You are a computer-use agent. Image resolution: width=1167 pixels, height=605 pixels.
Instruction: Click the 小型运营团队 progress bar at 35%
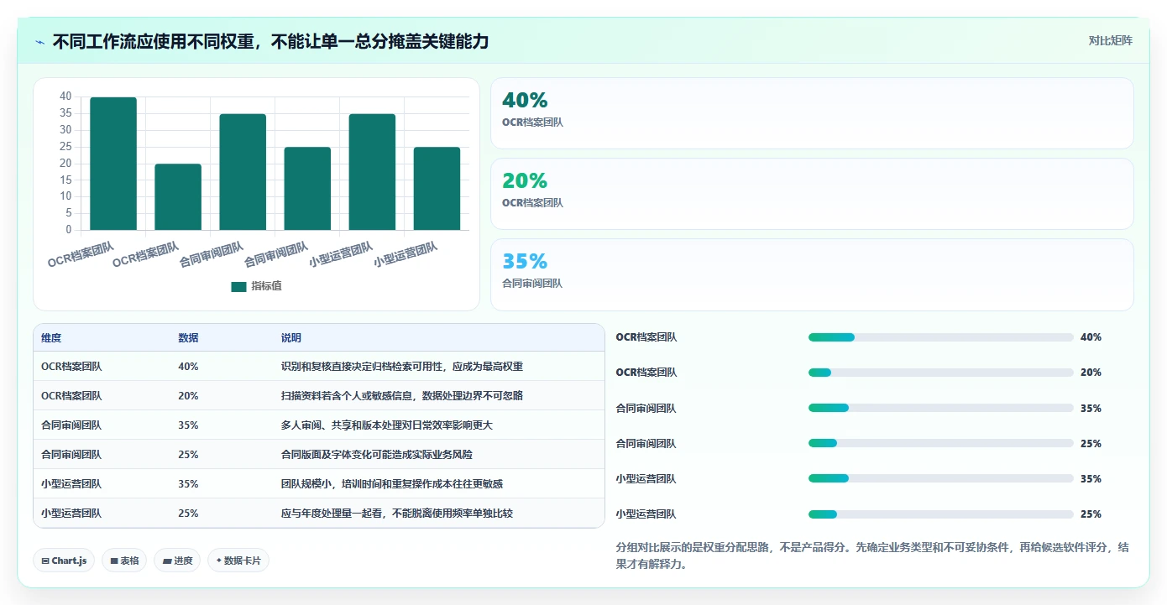pyautogui.click(x=940, y=478)
